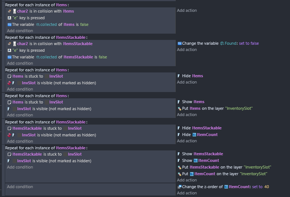Click the Hide Items action visibility icon

pos(179,76)
